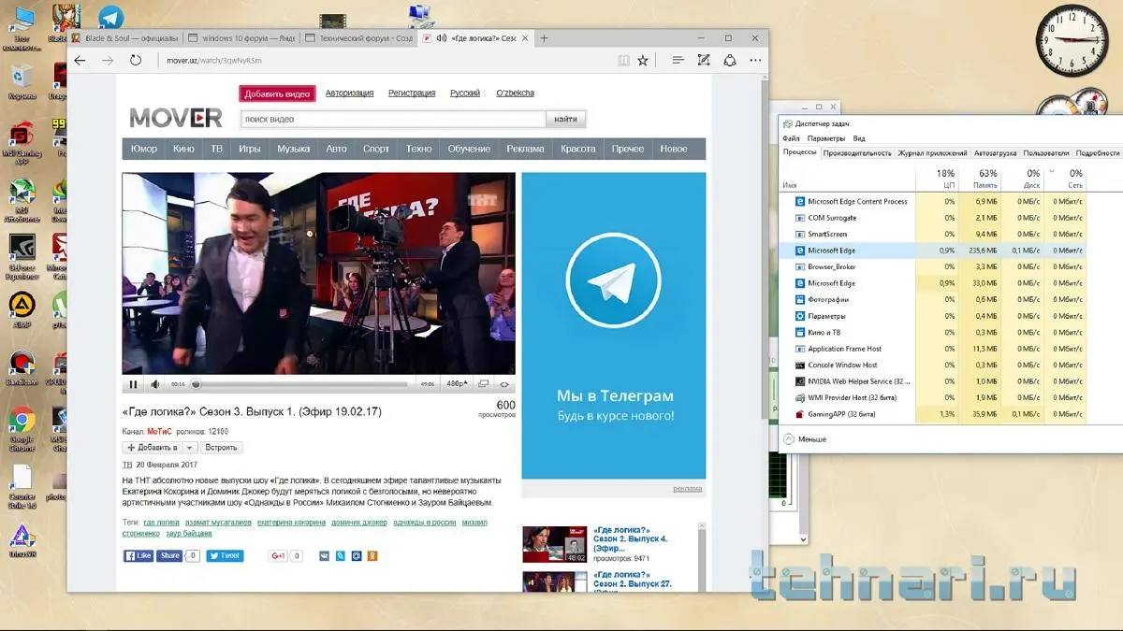Viewport: 1123px width, 631px height.
Task: Reload the mover.uz page
Action: click(x=136, y=60)
